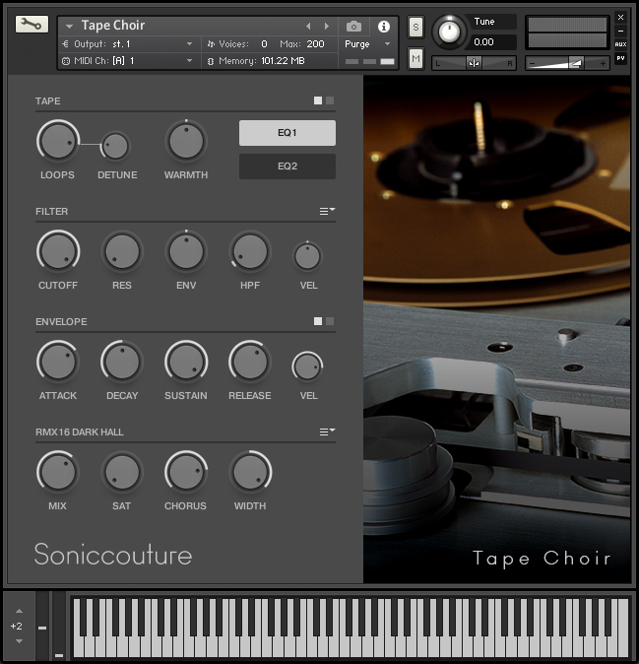Open the Output st. 1 dropdown
This screenshot has height=664, width=639.
point(127,44)
